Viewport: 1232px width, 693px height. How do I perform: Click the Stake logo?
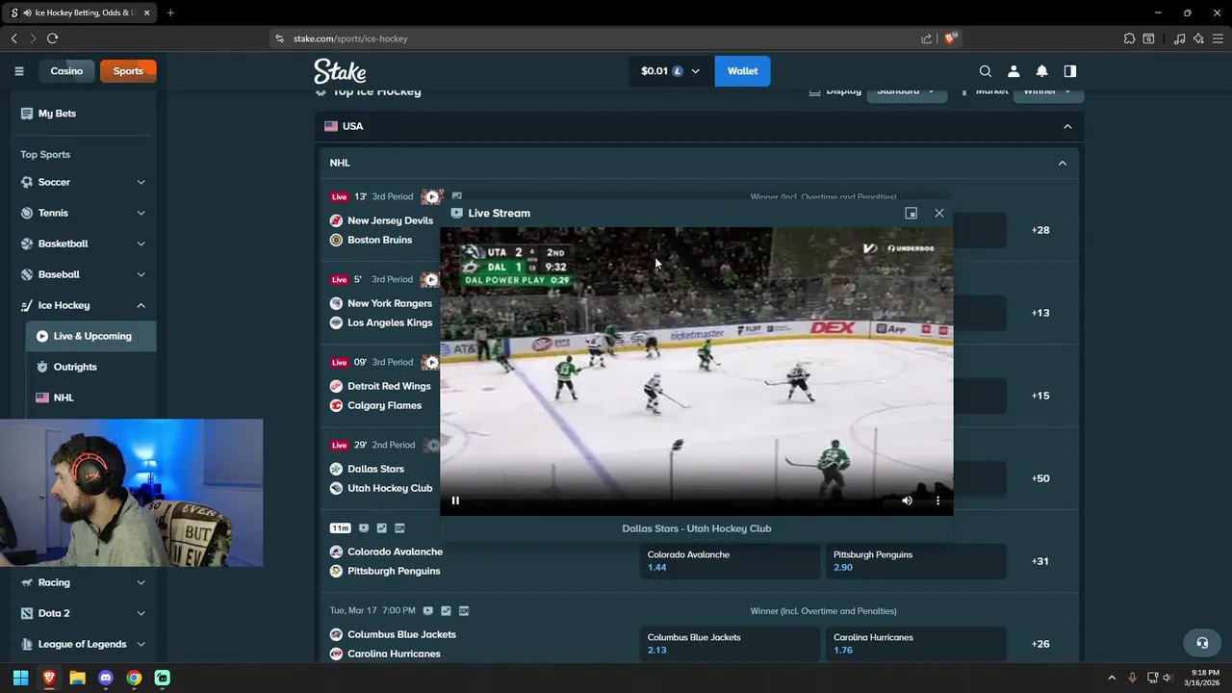coord(340,71)
